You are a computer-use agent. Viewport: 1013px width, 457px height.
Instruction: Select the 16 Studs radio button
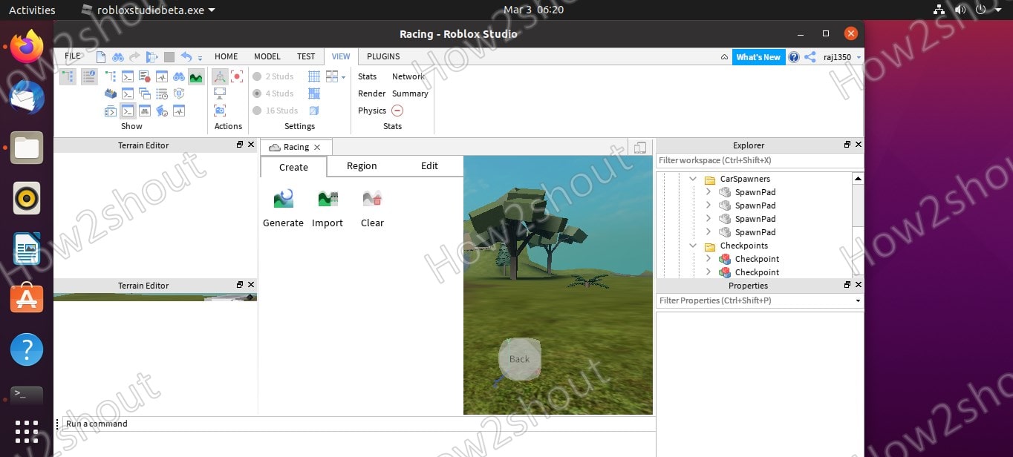tap(257, 111)
